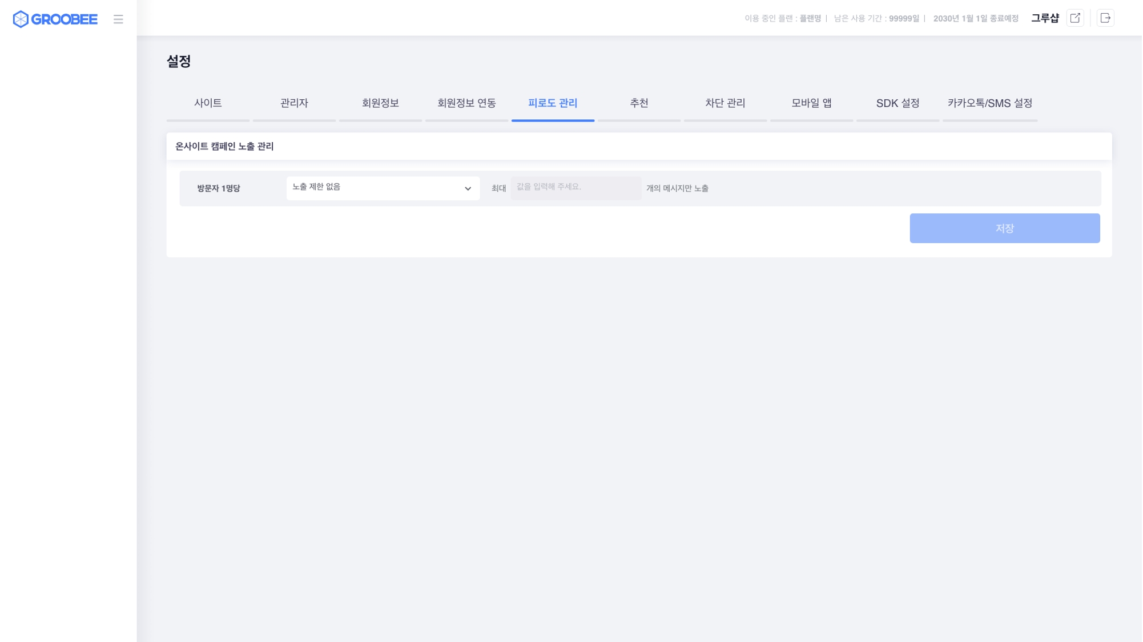The width and height of the screenshot is (1143, 642).
Task: Toggle the hamburger sidebar menu
Action: [118, 19]
